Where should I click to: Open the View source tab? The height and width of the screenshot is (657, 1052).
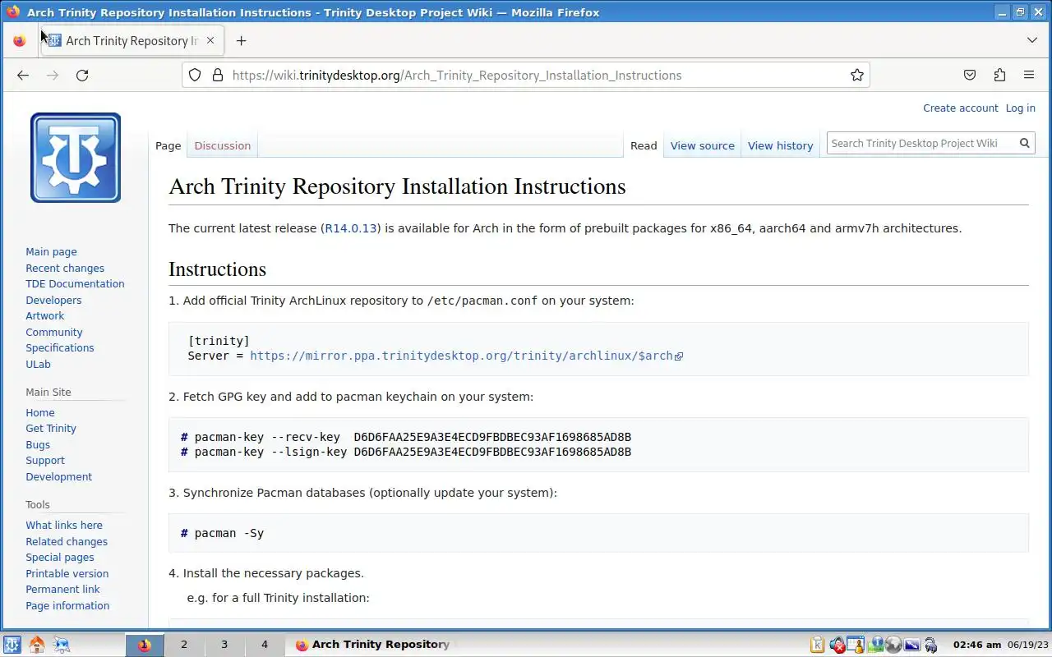point(703,145)
